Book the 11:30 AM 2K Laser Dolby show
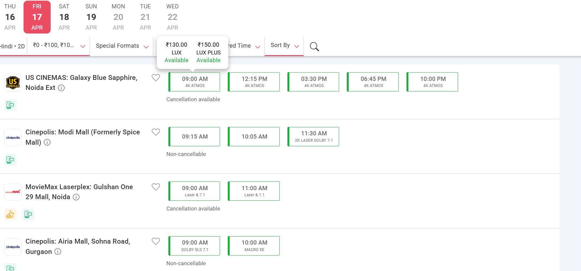 point(313,137)
